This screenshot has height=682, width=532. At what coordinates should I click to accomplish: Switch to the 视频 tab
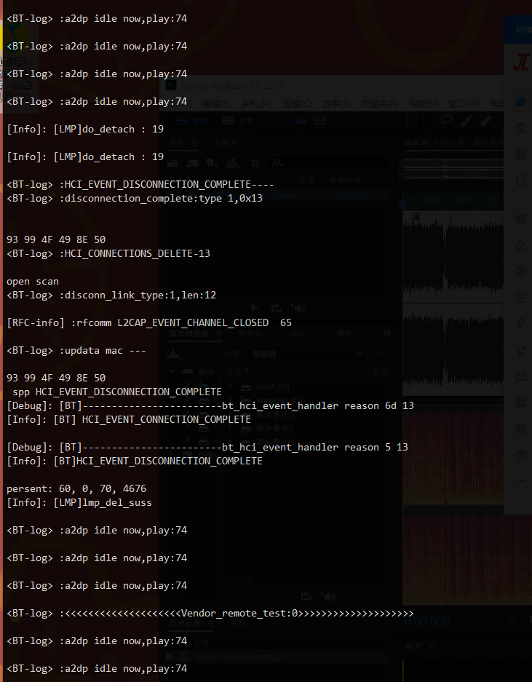point(238,623)
